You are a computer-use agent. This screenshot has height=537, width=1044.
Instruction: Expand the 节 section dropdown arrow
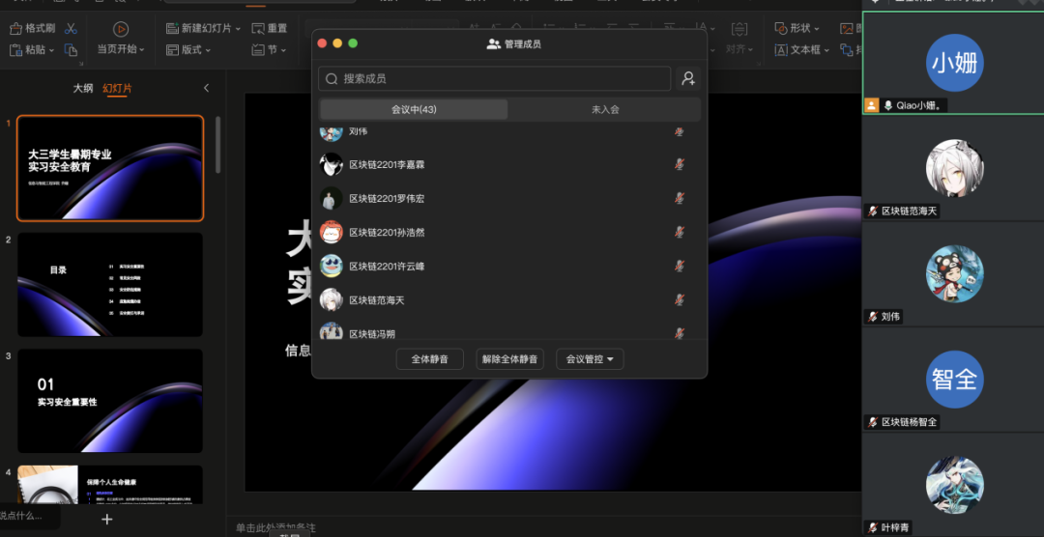click(283, 50)
